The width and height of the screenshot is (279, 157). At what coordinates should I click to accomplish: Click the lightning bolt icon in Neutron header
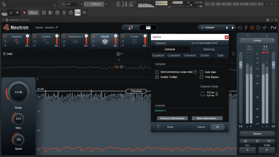(x=246, y=27)
